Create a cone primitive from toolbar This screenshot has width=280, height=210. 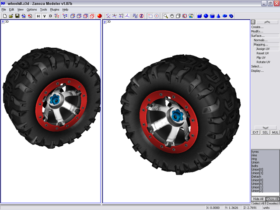point(218,16)
